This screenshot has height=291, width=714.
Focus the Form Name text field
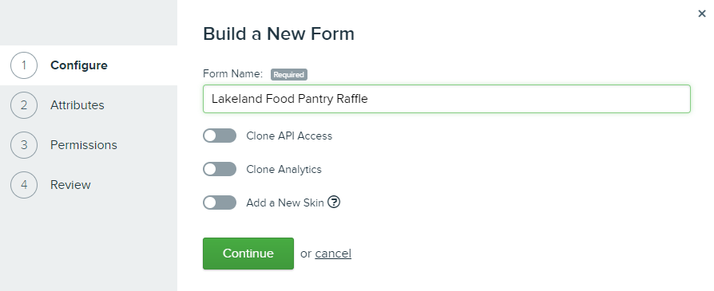pyautogui.click(x=446, y=99)
